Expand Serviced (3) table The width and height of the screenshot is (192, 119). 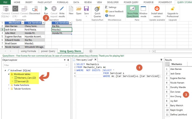pyautogui.click(x=12, y=81)
